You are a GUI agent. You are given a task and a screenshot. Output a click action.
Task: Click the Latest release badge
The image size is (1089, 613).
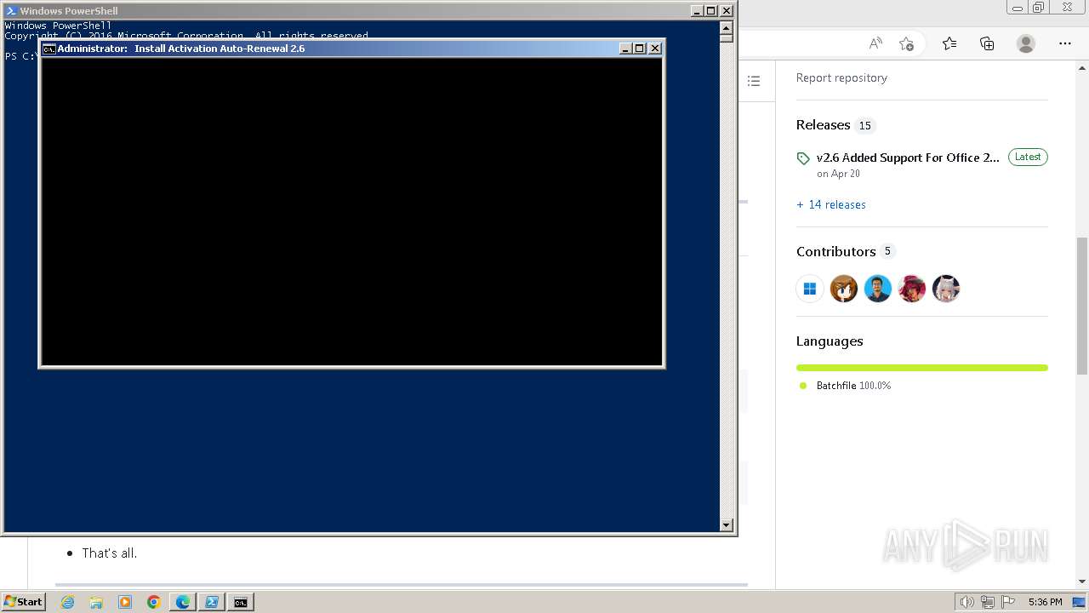tap(1028, 157)
